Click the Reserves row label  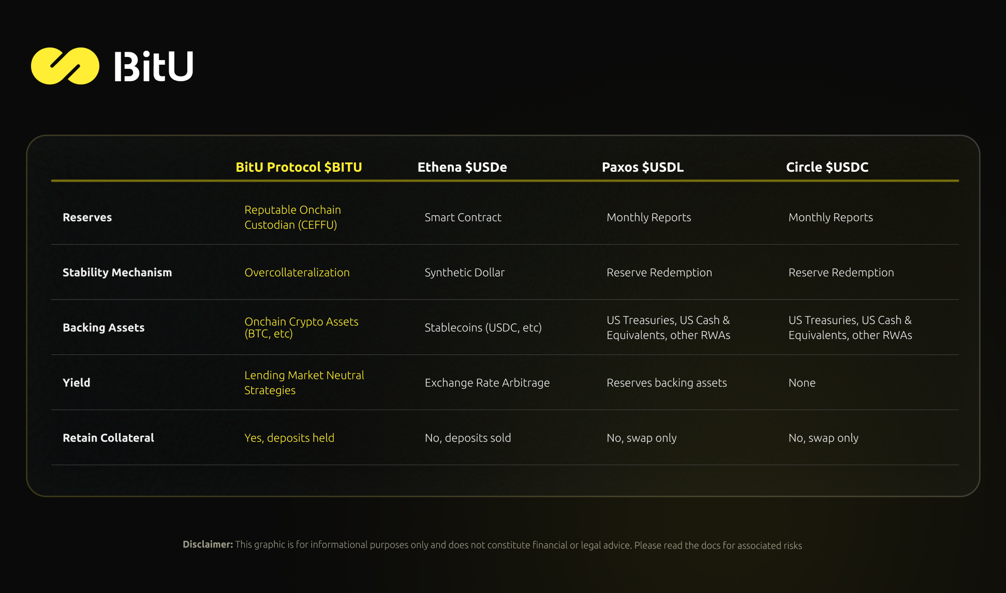pyautogui.click(x=87, y=217)
